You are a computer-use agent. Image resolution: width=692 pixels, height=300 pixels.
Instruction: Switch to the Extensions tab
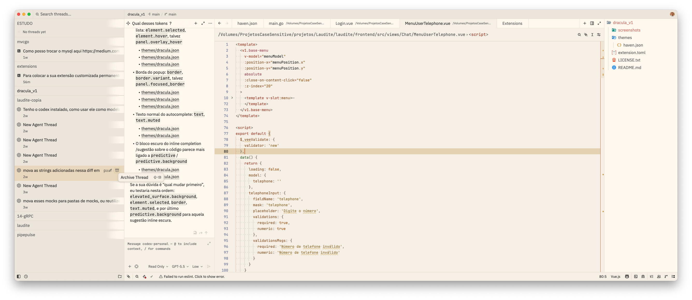[x=512, y=23]
